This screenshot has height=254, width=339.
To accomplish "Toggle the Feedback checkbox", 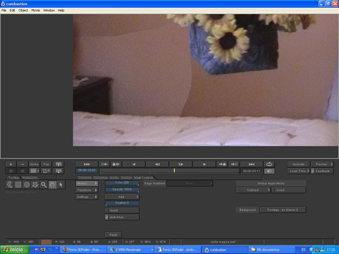I will point(313,171).
